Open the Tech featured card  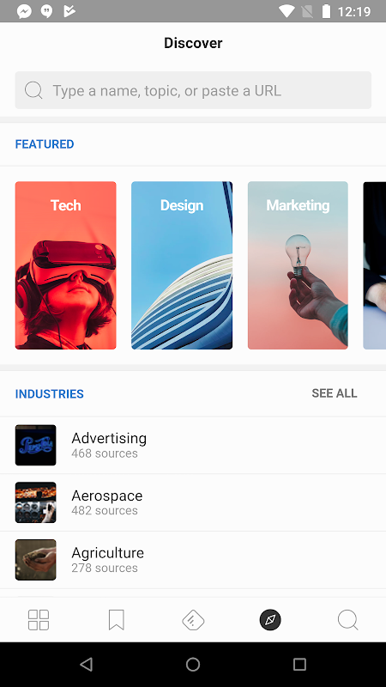click(66, 265)
